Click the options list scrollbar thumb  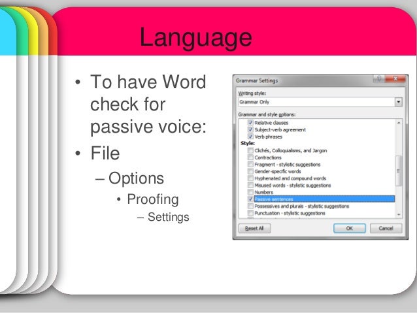[399, 171]
